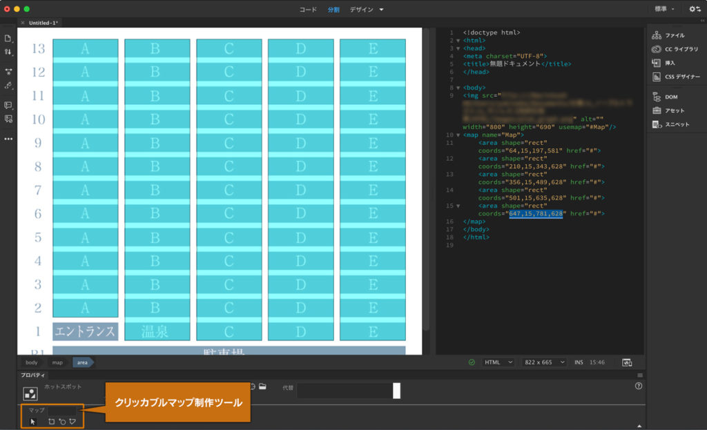Open the 標準 workspace switcher dropdown
707x430 pixels.
coord(665,10)
